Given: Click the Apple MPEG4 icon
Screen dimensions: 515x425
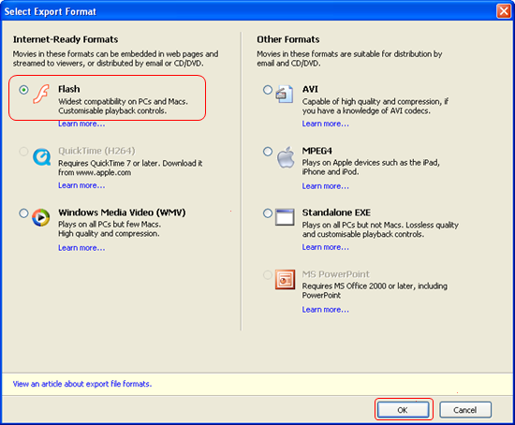Looking at the screenshot, I should click(x=286, y=157).
